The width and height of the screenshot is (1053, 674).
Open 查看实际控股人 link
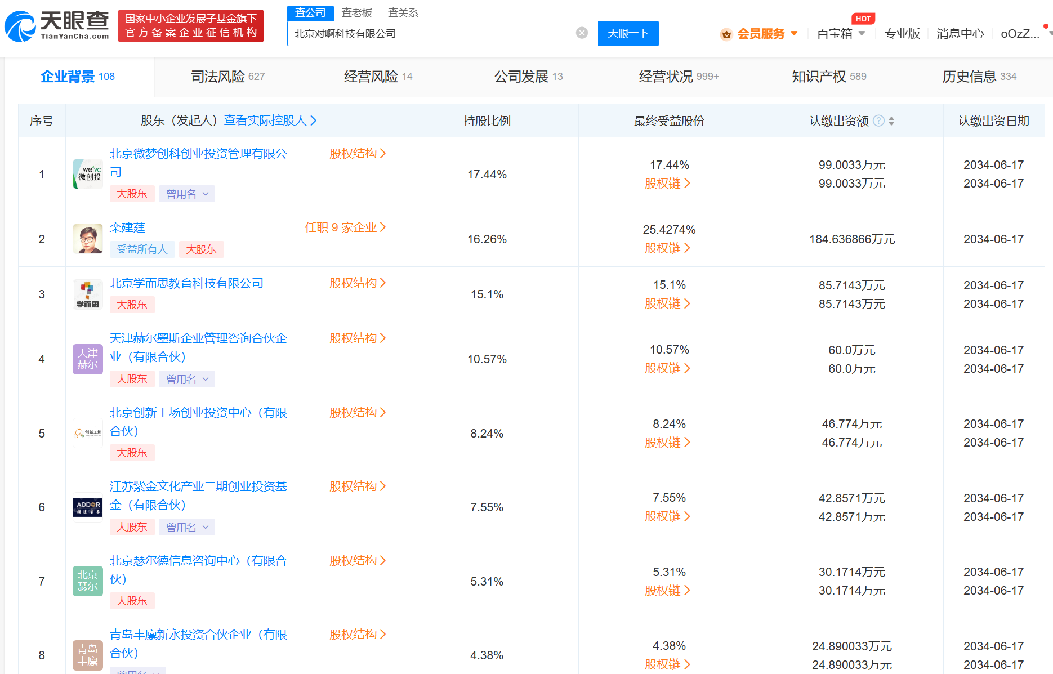pos(270,120)
